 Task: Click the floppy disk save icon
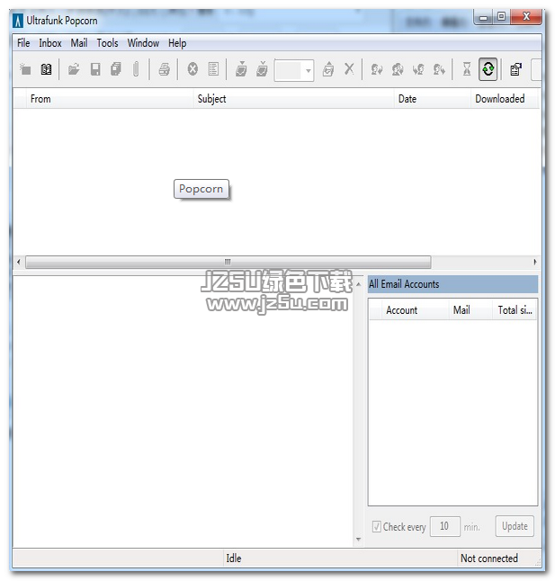click(x=95, y=69)
